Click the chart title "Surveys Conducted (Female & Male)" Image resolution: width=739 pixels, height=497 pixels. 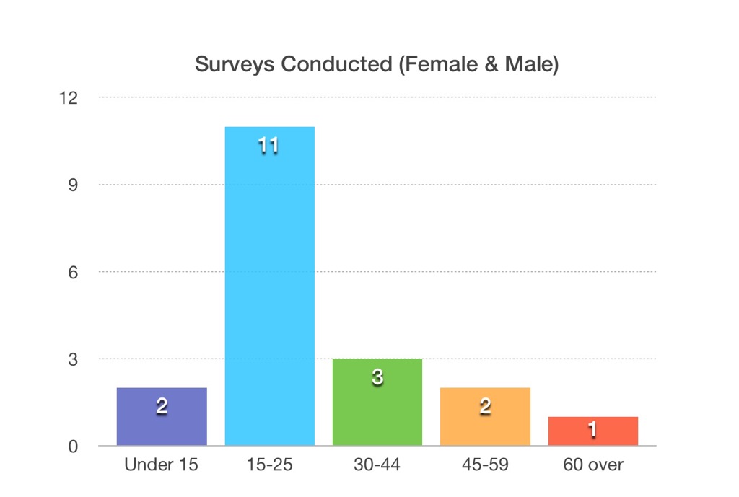tap(377, 64)
